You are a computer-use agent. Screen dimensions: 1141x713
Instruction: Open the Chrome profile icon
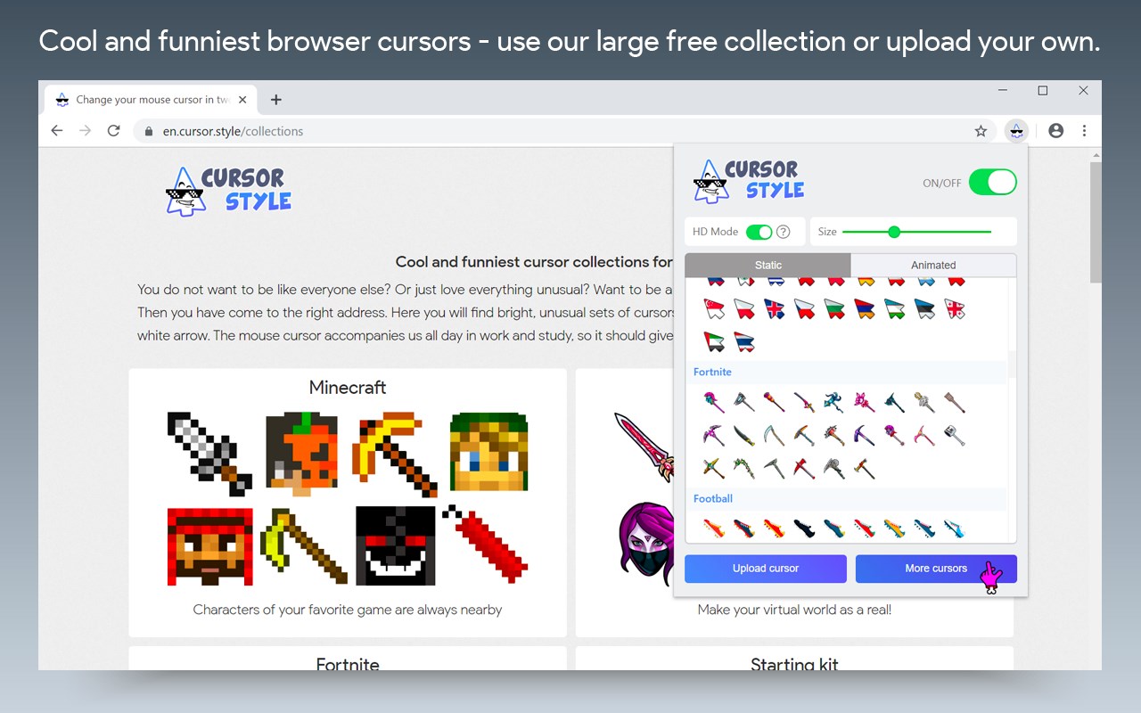(x=1056, y=131)
